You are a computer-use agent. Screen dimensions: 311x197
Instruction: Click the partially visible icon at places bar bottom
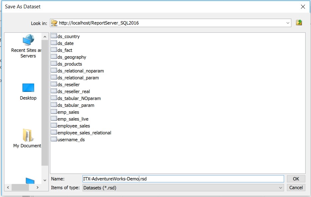point(30,181)
